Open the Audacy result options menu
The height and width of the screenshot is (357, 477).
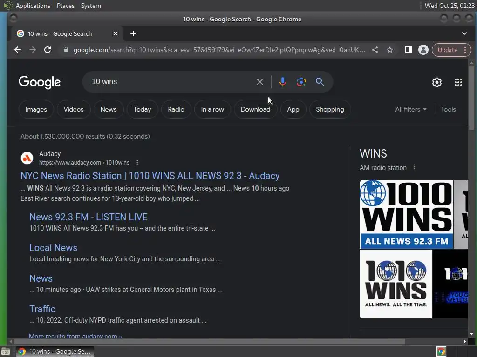pos(137,163)
